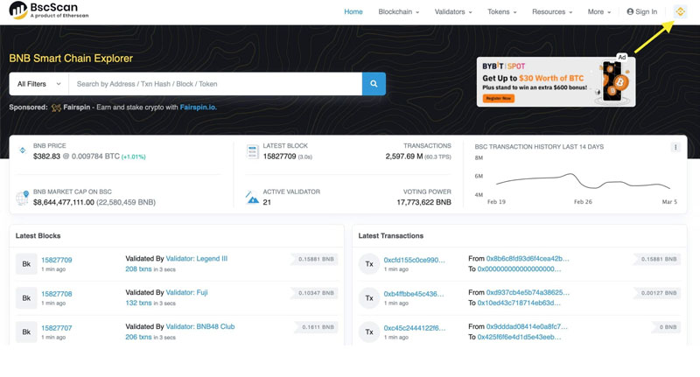Viewport: 700px width, 377px height.
Task: Click transactions count 2,597.69 M
Action: click(404, 157)
